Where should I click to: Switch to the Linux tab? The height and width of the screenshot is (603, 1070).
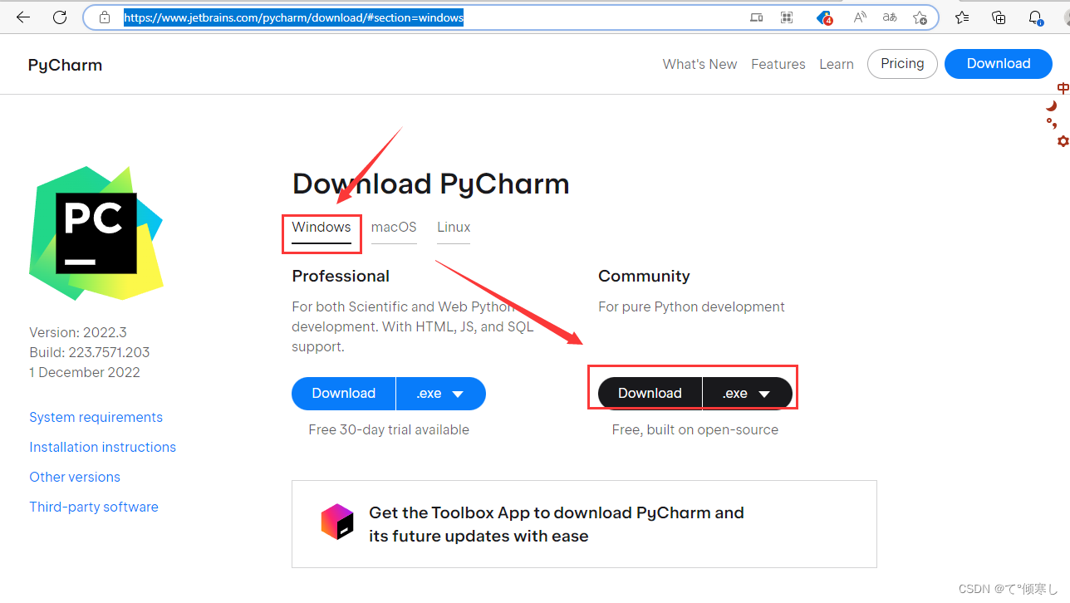[x=454, y=228]
